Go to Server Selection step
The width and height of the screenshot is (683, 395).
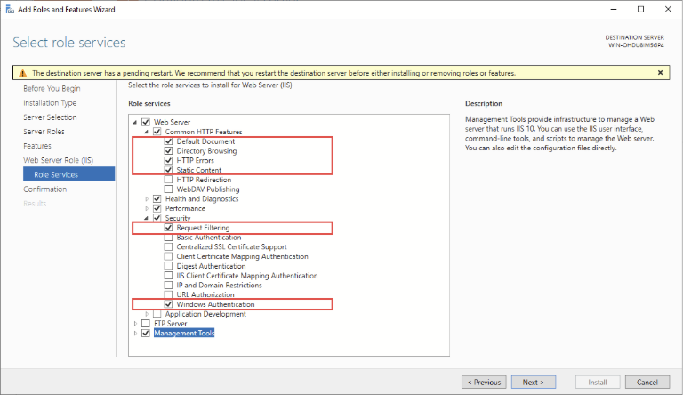[50, 117]
